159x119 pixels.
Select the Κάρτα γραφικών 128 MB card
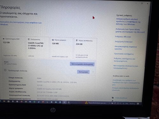[x=61, y=48]
